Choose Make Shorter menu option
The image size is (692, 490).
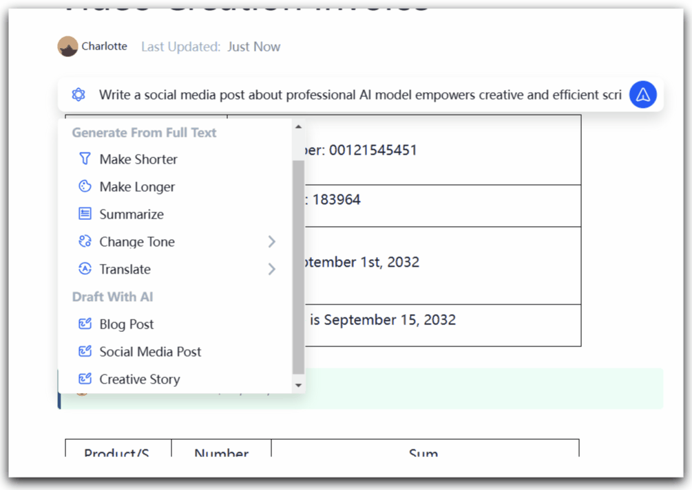pyautogui.click(x=138, y=159)
